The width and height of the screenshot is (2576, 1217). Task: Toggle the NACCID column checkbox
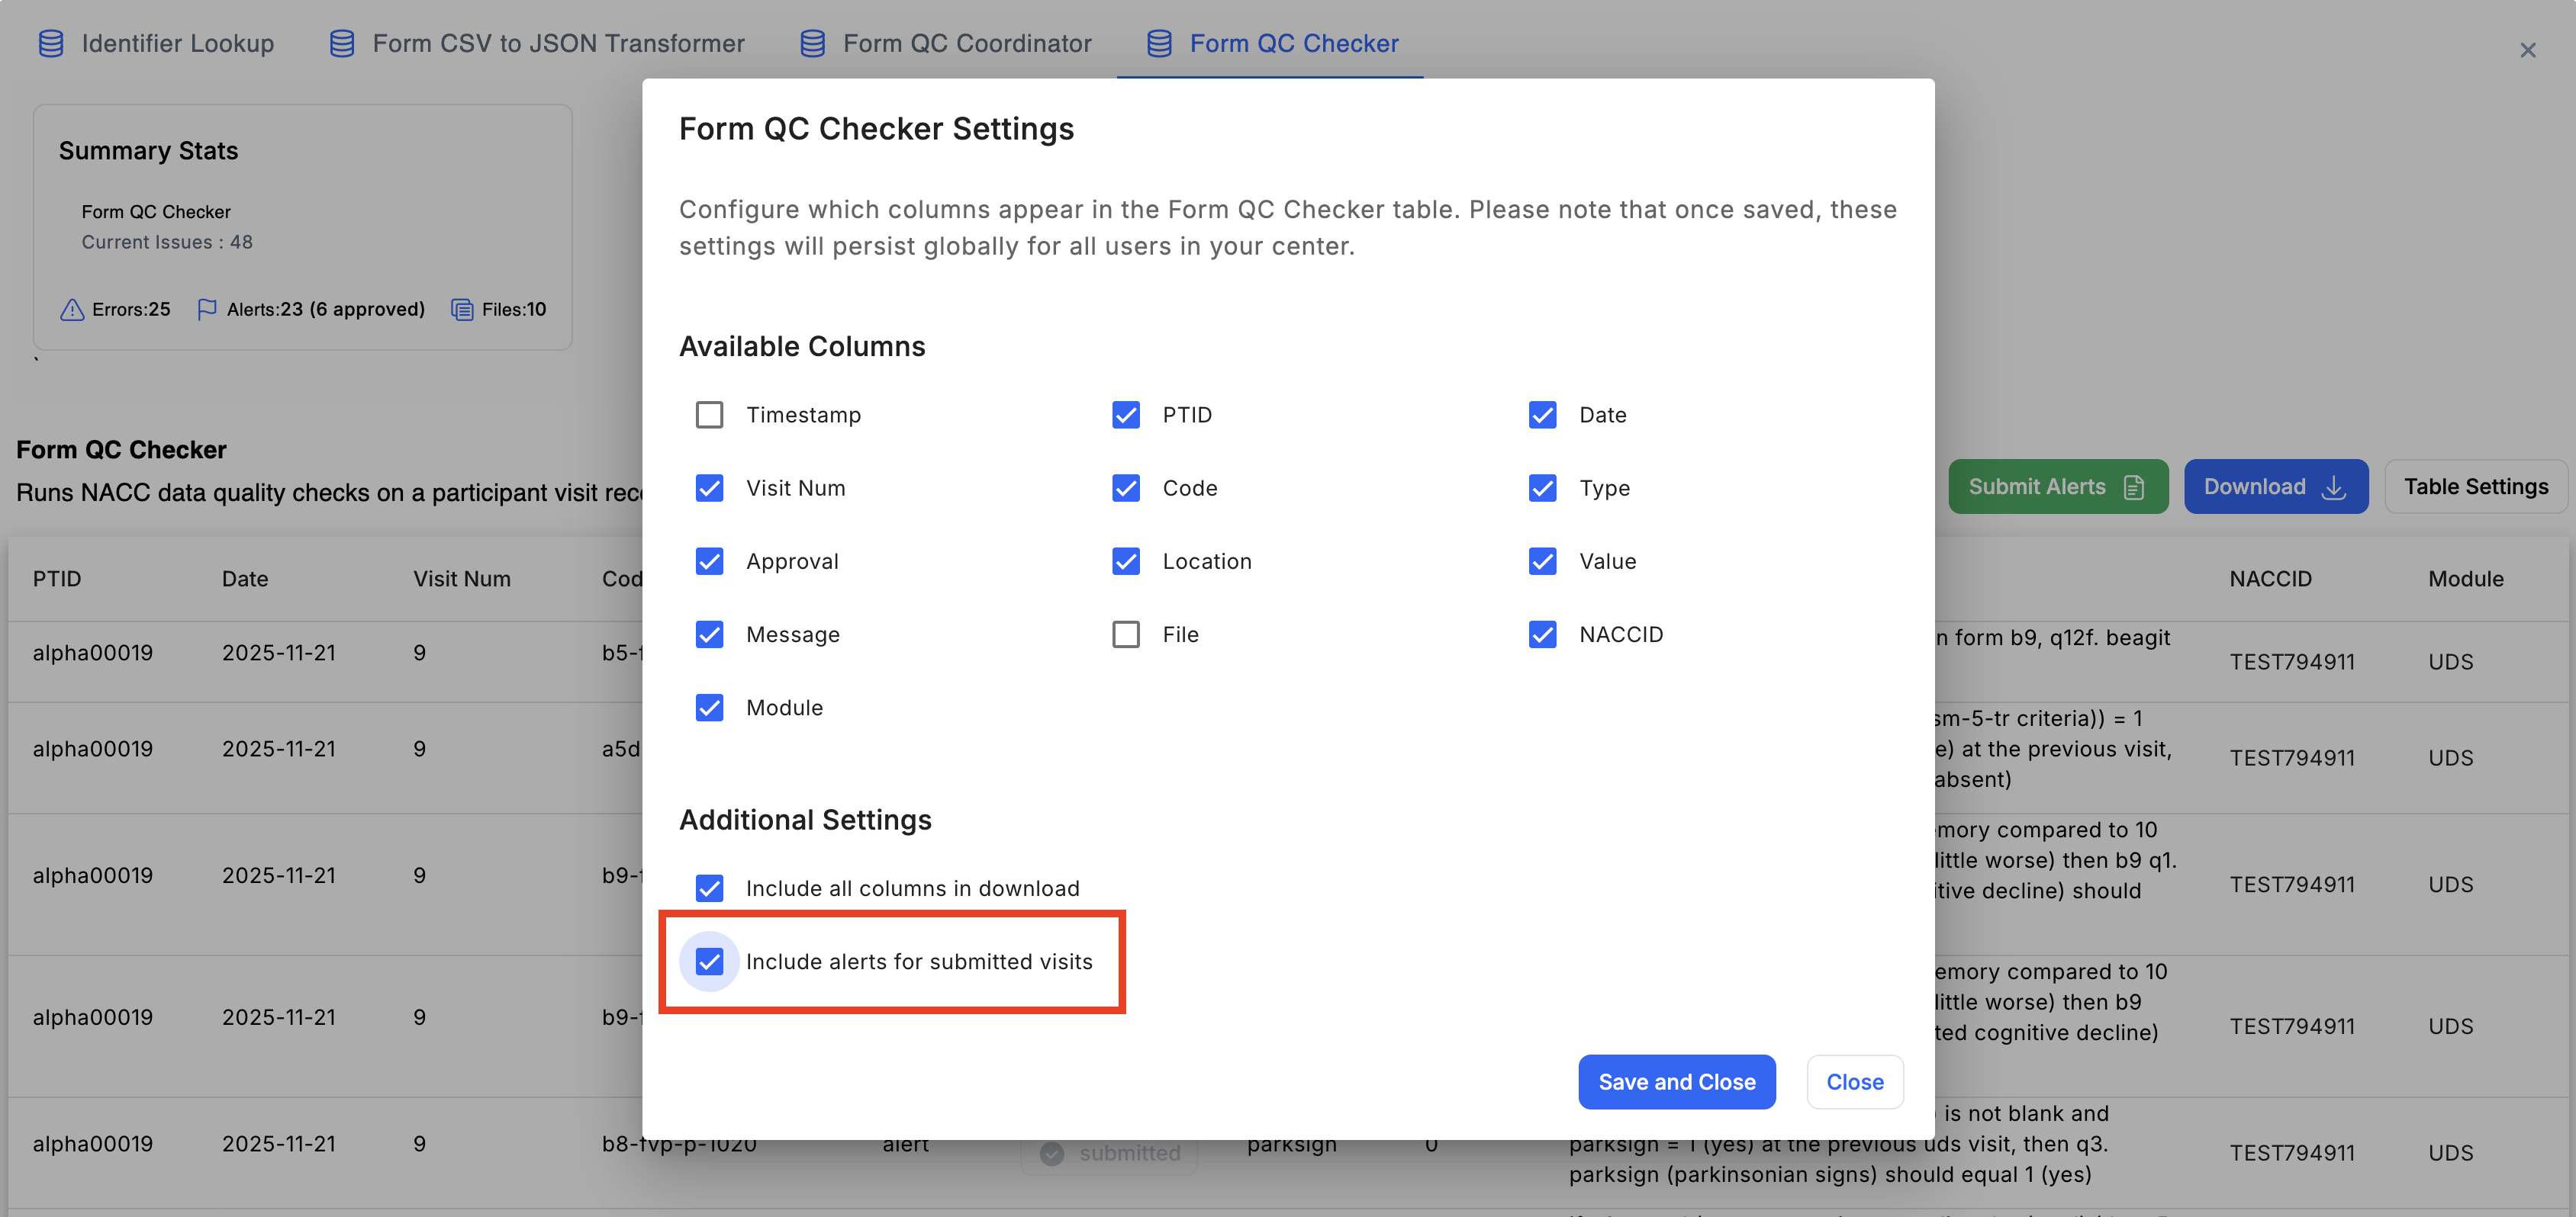[x=1542, y=634]
